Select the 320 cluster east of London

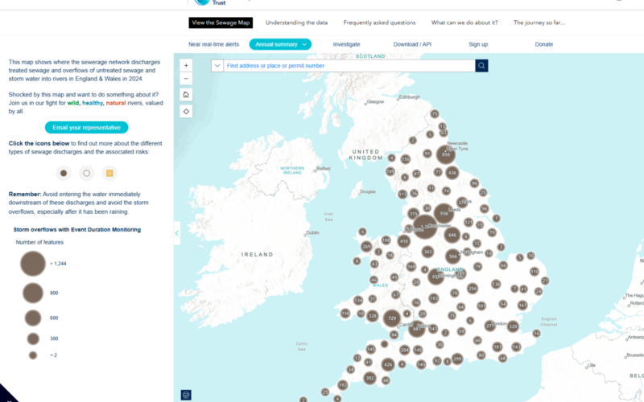click(513, 326)
